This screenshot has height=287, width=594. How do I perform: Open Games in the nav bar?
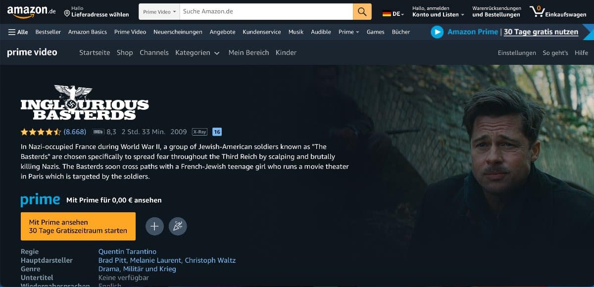click(375, 32)
